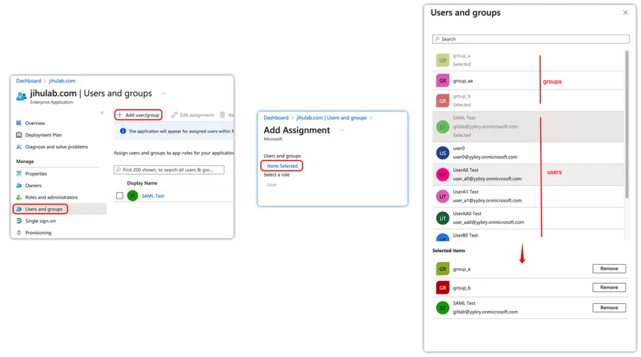Open Single sign-on settings
The height and width of the screenshot is (357, 641).
[40, 221]
